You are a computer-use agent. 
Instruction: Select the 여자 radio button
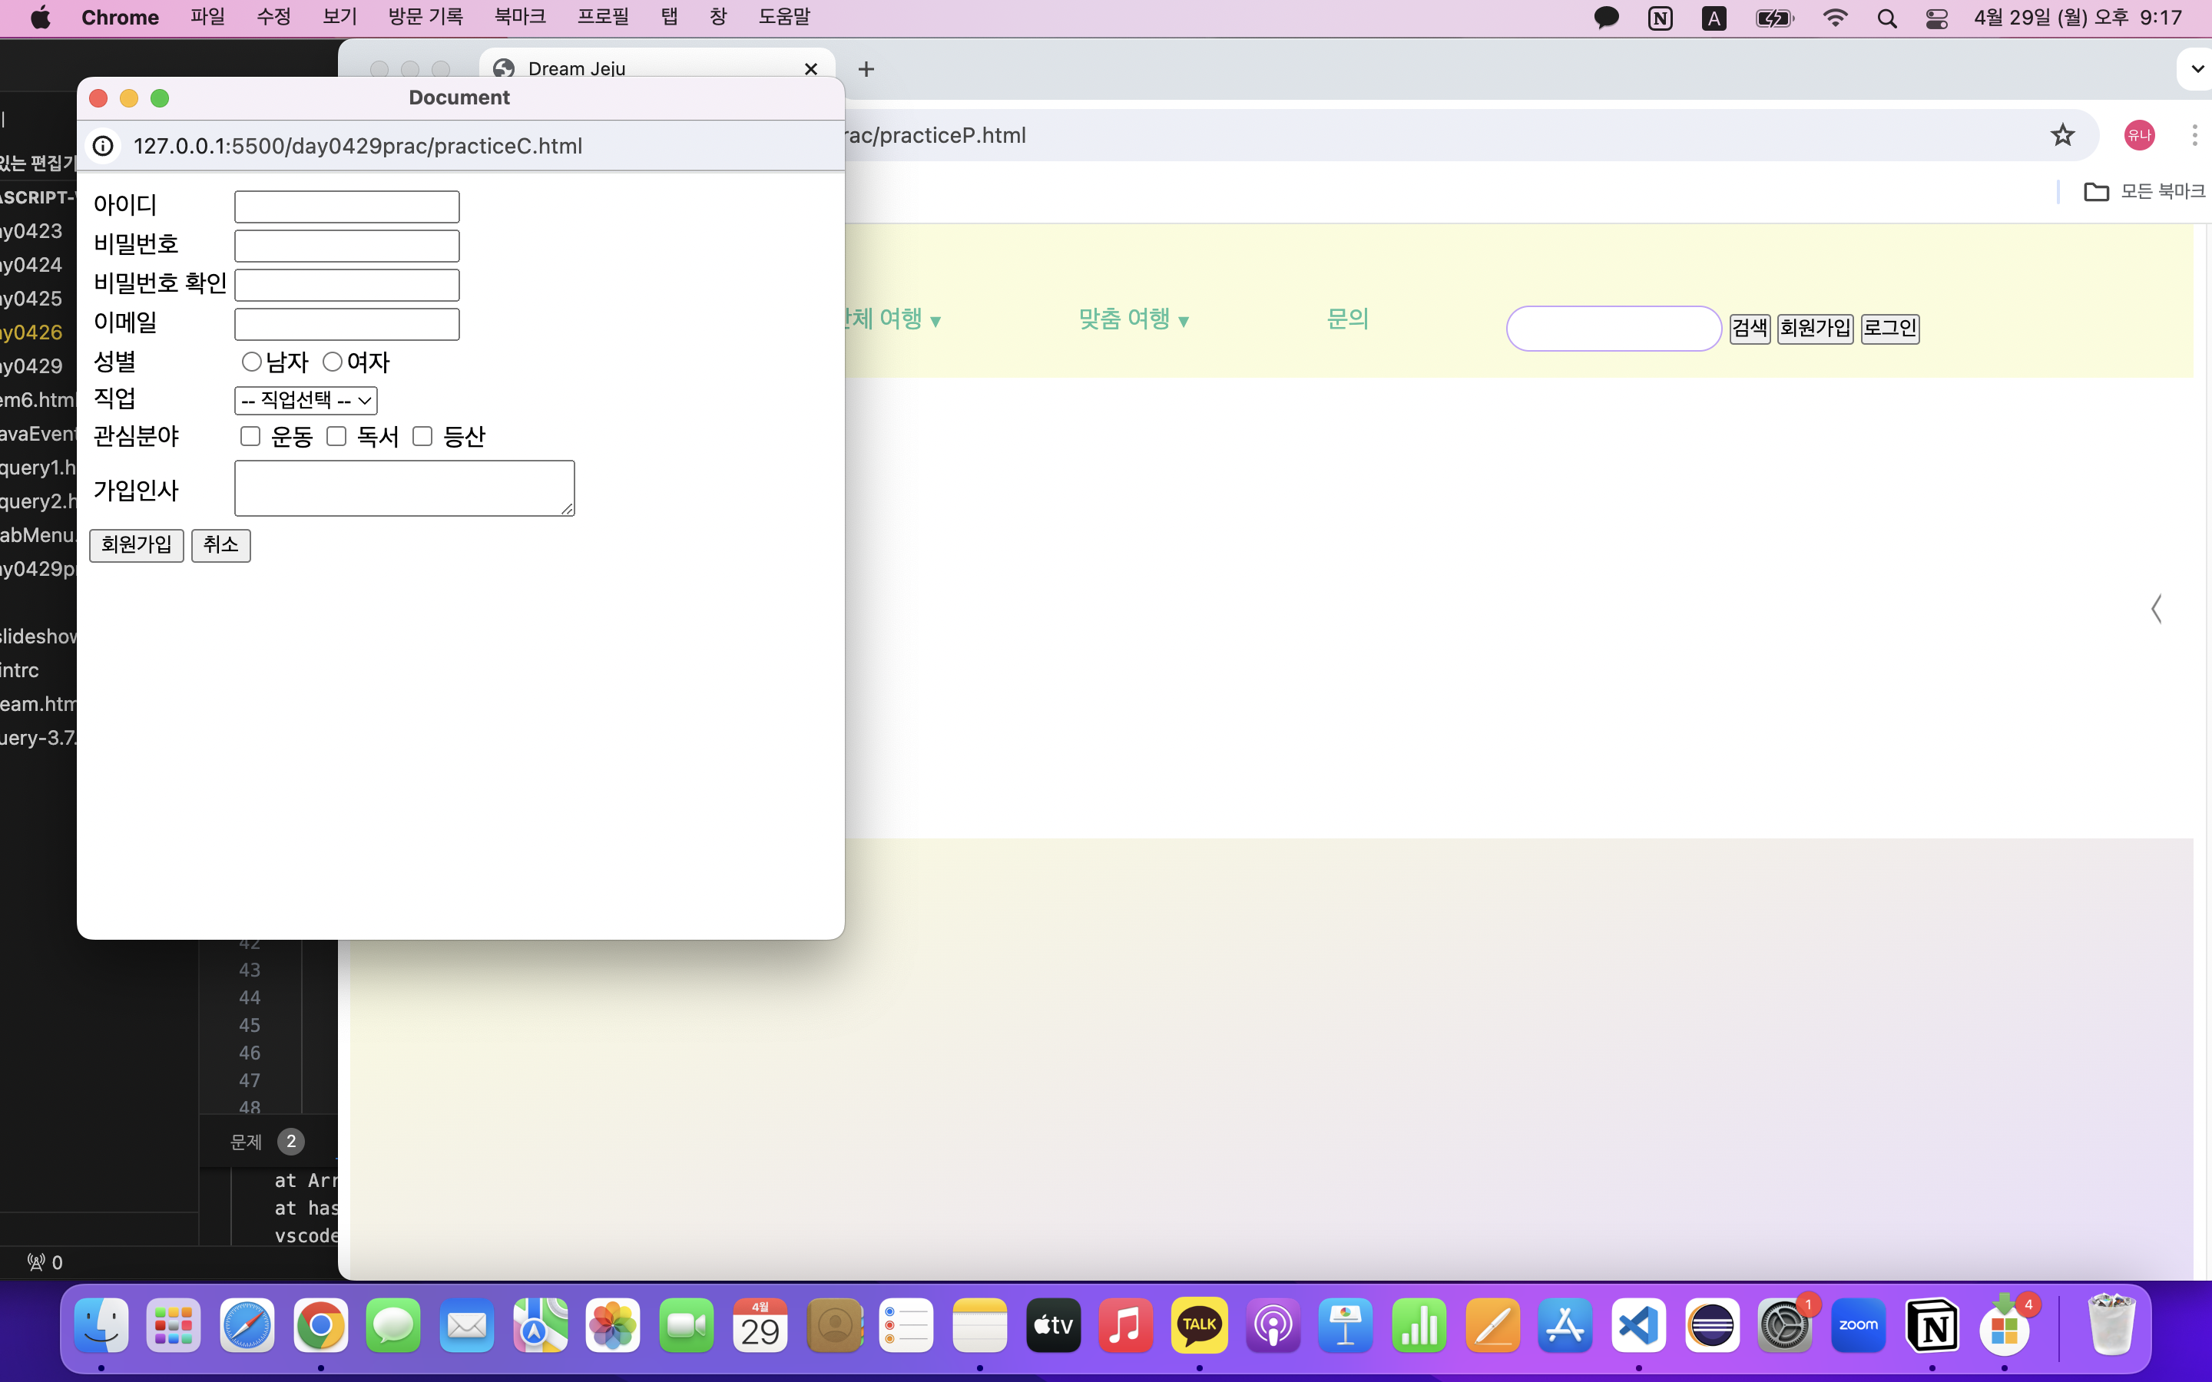[x=333, y=362]
